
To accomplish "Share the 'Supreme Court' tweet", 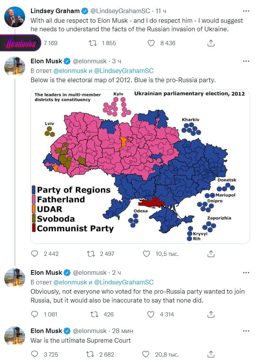I will tap(211, 354).
